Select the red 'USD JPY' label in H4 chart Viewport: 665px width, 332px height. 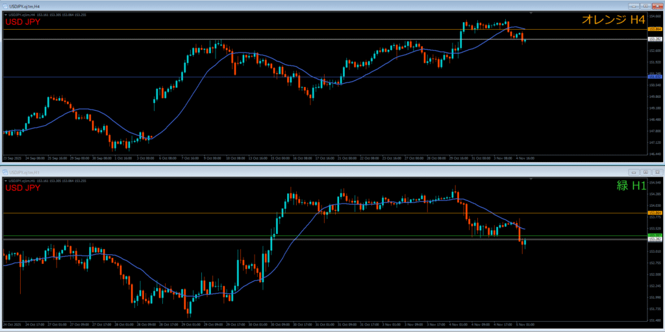point(22,22)
